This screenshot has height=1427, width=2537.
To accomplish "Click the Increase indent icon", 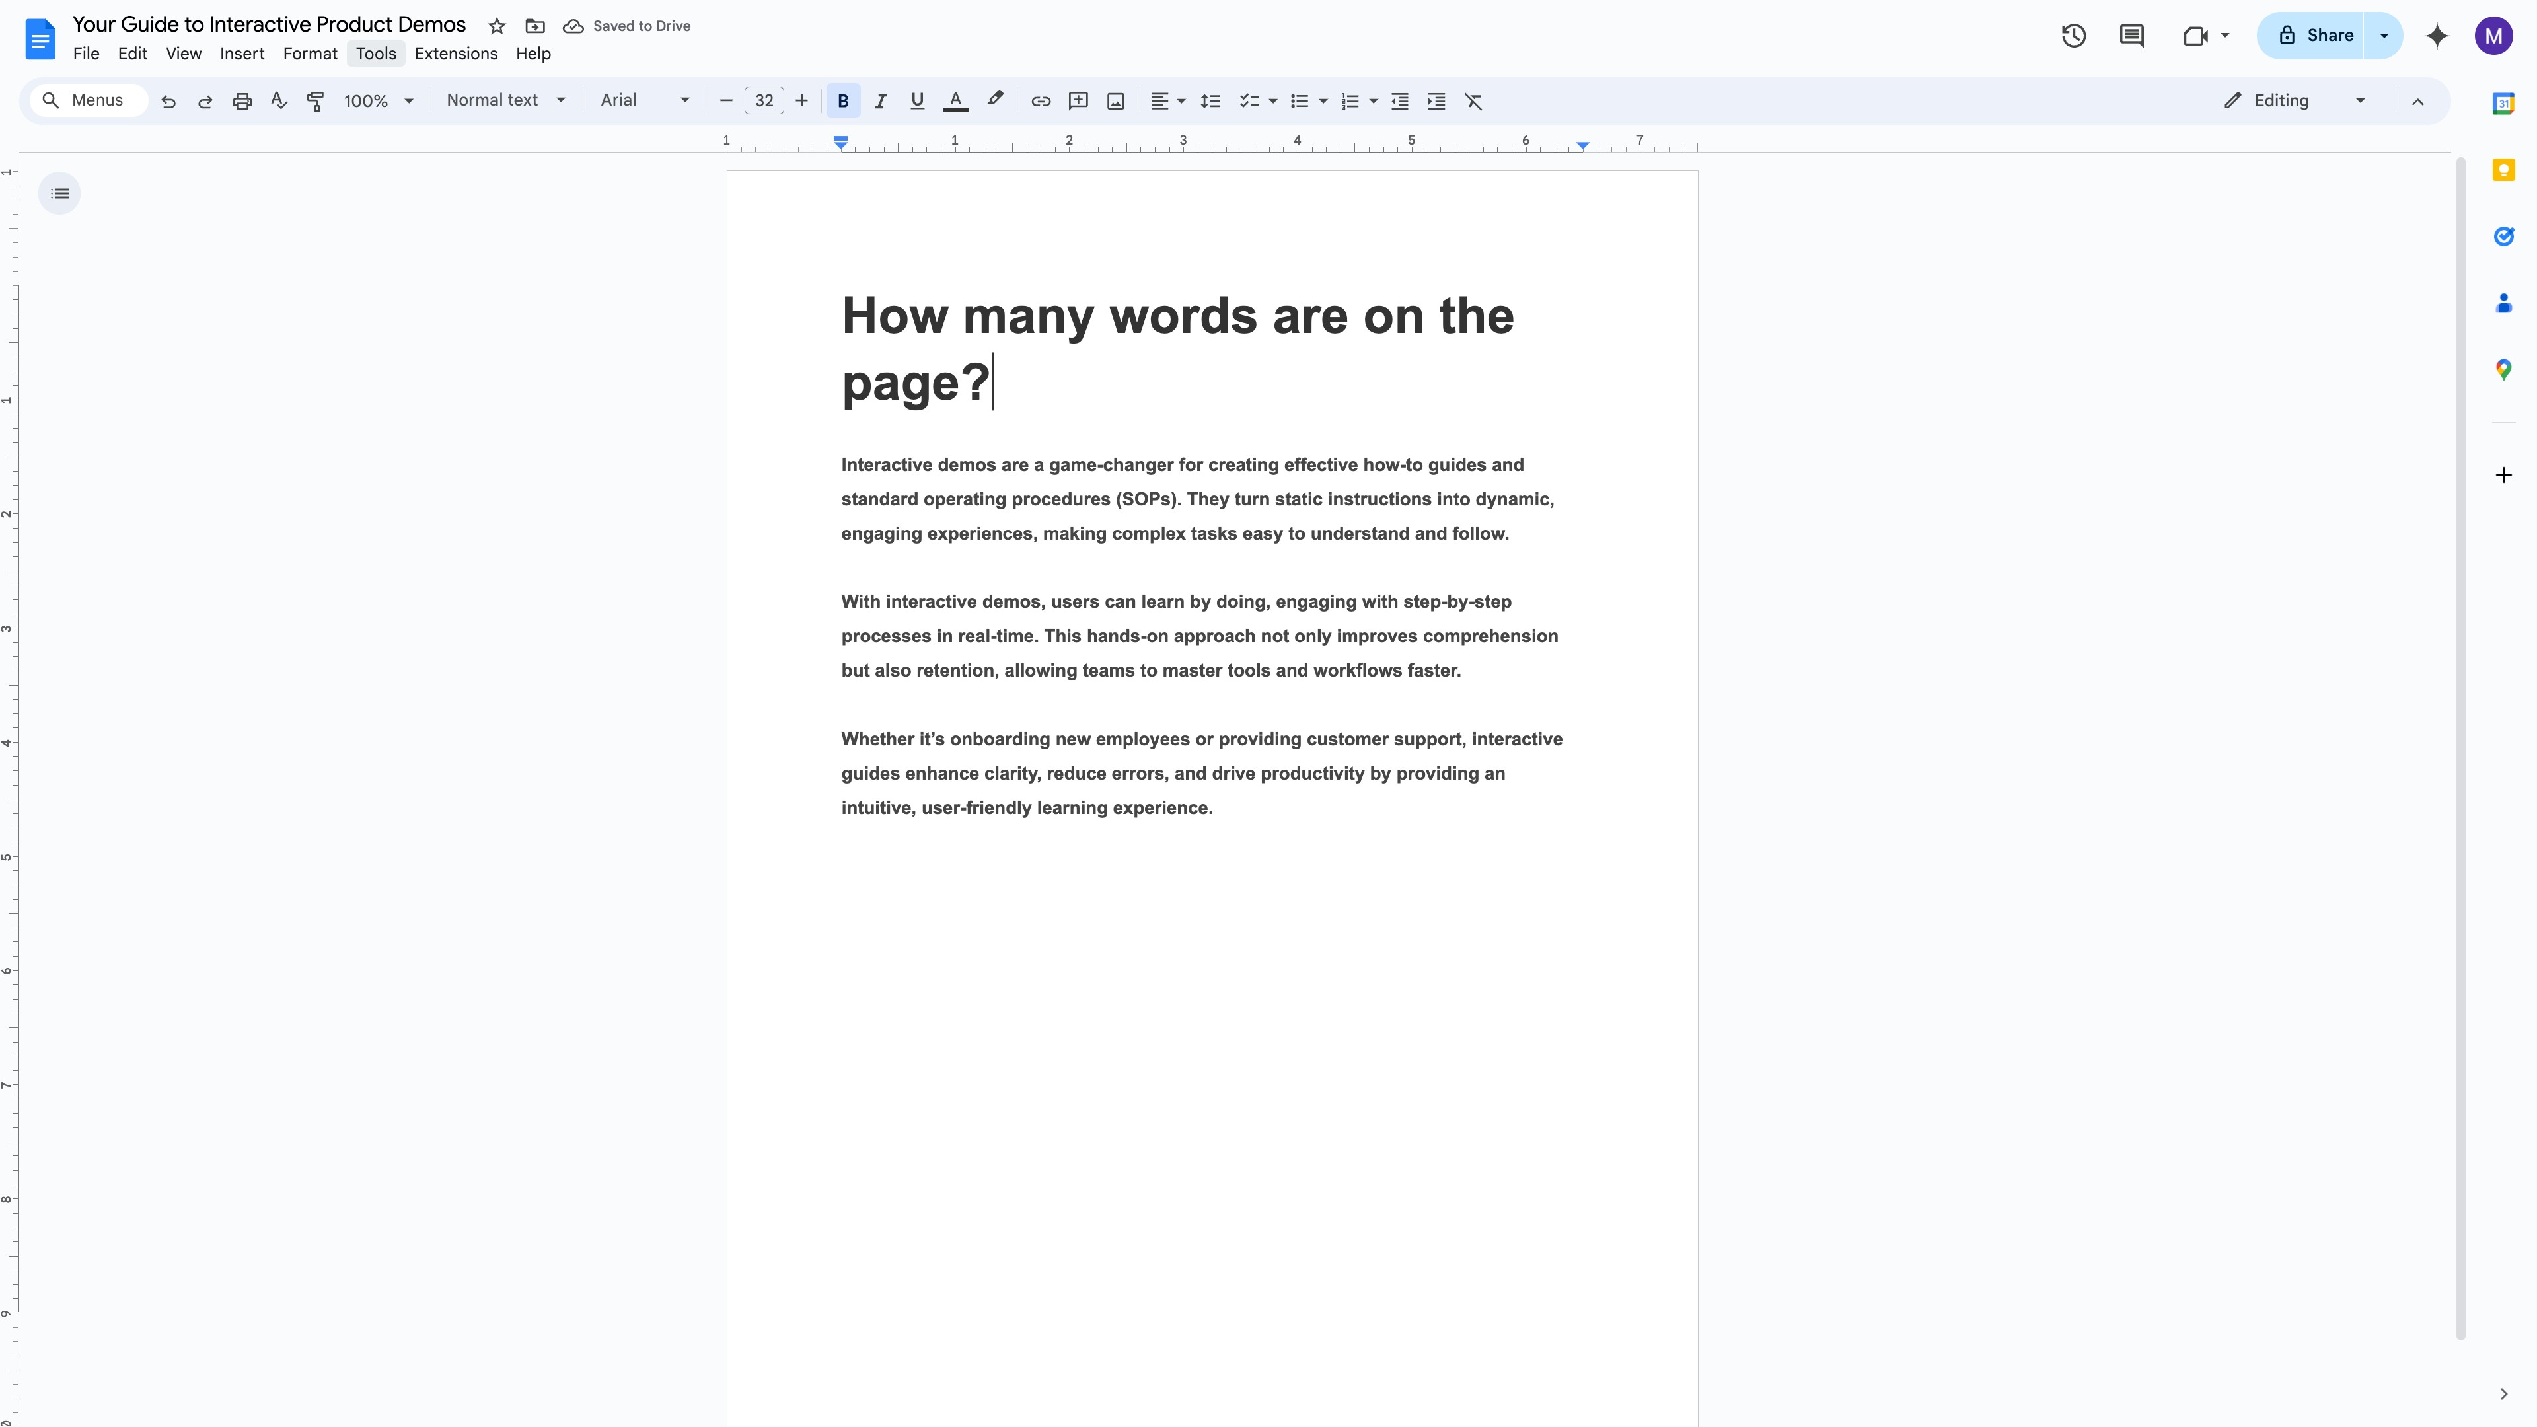I will point(1437,102).
